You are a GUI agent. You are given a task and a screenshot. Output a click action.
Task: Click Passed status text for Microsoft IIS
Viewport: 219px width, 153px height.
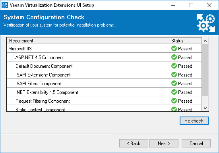[x=185, y=49]
